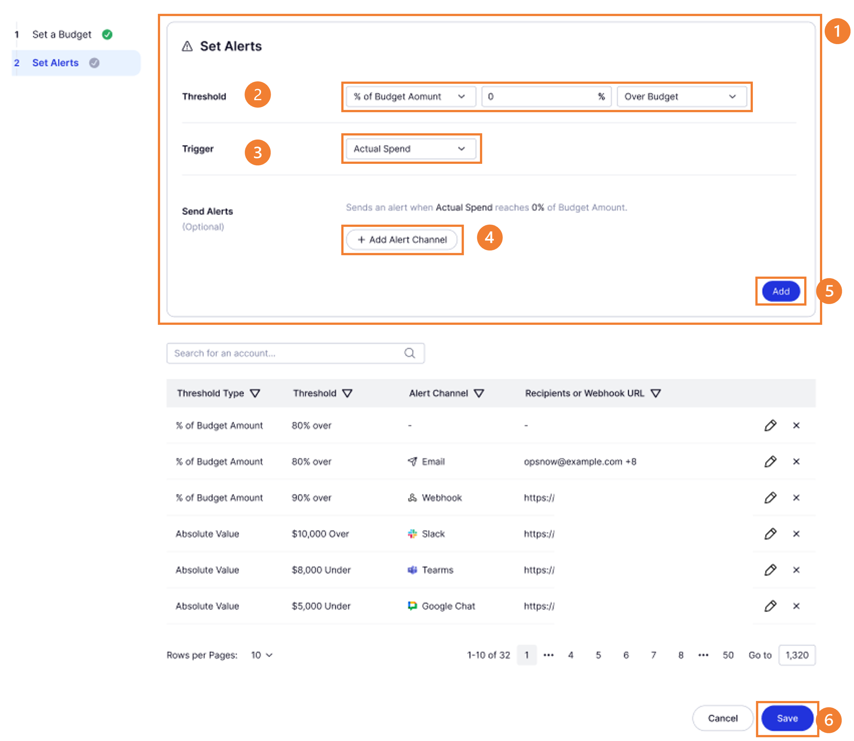Remove the Google Chat alert row

[796, 606]
